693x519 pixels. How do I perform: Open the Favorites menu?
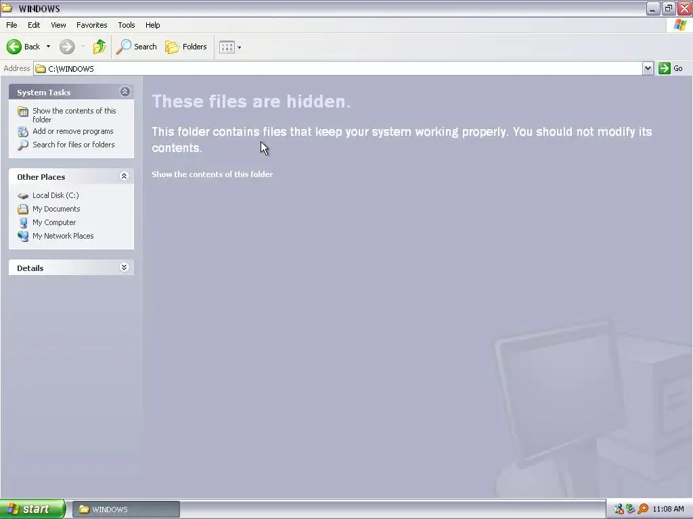pyautogui.click(x=91, y=25)
